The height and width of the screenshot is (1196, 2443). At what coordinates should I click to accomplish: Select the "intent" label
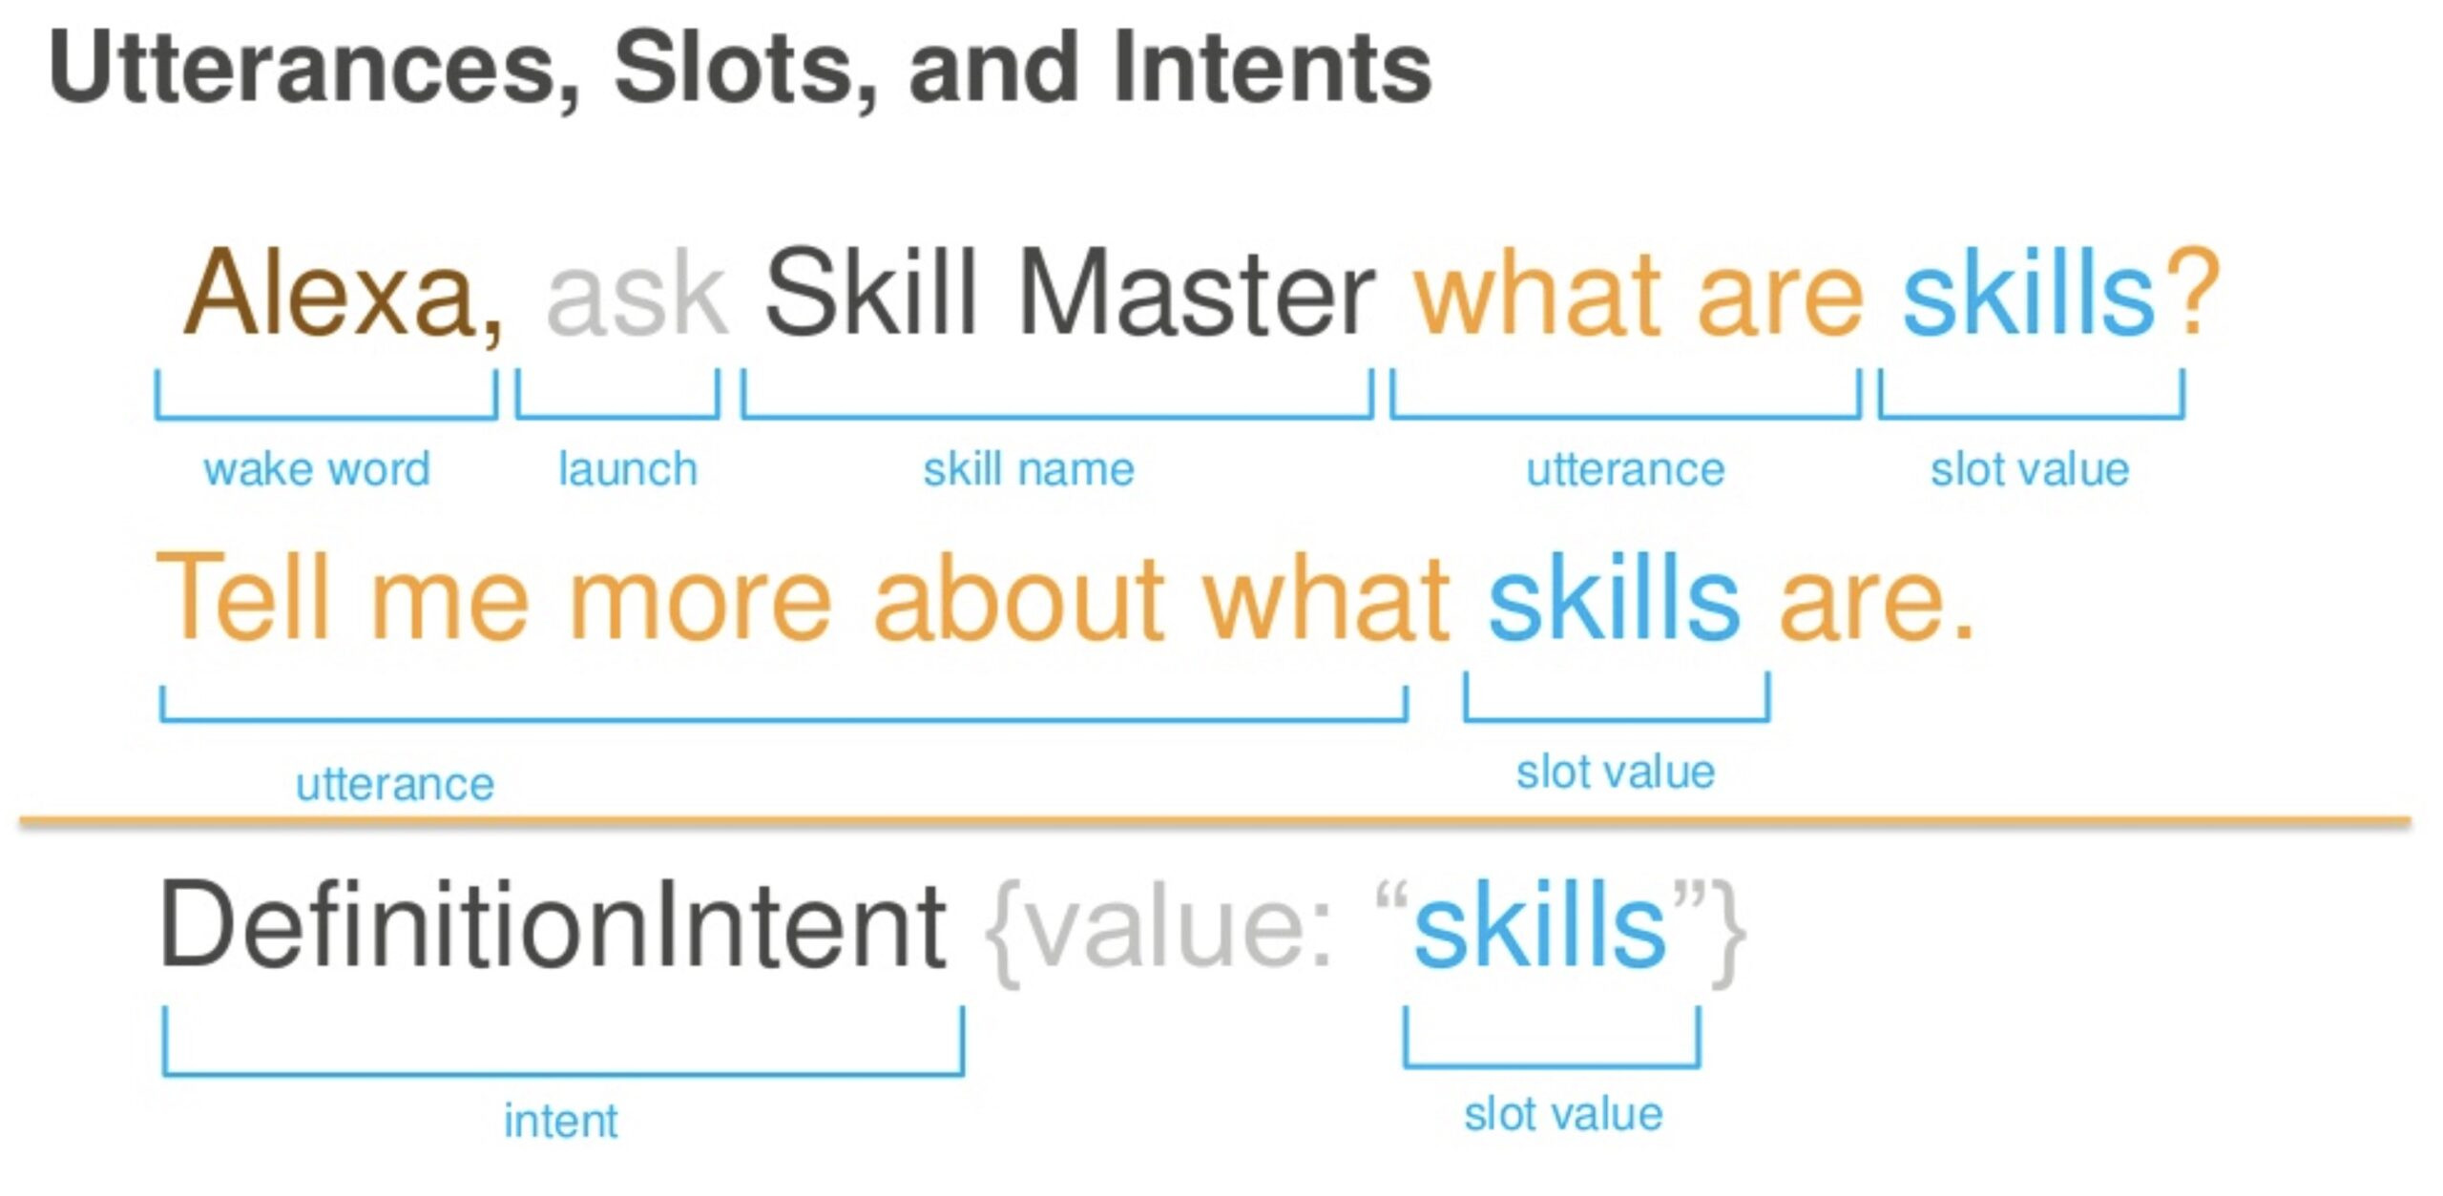561,1120
